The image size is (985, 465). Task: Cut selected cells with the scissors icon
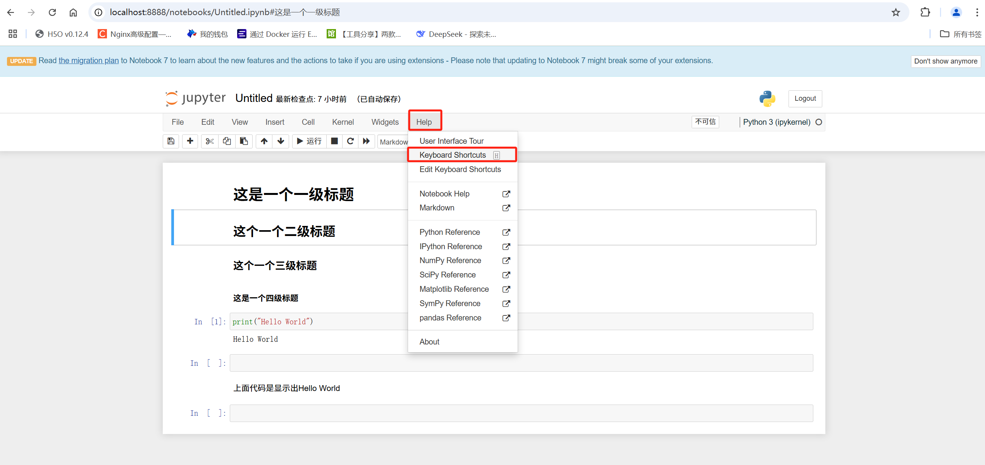pyautogui.click(x=210, y=141)
